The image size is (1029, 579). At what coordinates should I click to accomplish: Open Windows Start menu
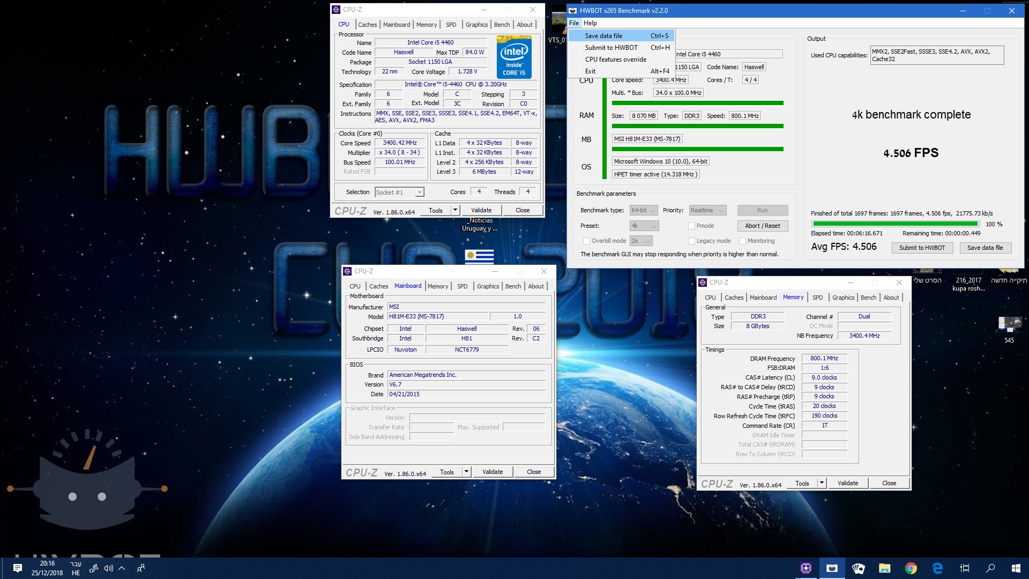[1016, 568]
